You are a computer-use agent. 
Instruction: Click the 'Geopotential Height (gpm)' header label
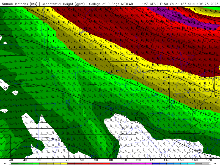pyautogui.click(x=63, y=4)
